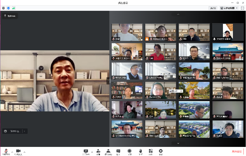Open the chat icon
This screenshot has height=156, width=246.
click(x=118, y=151)
